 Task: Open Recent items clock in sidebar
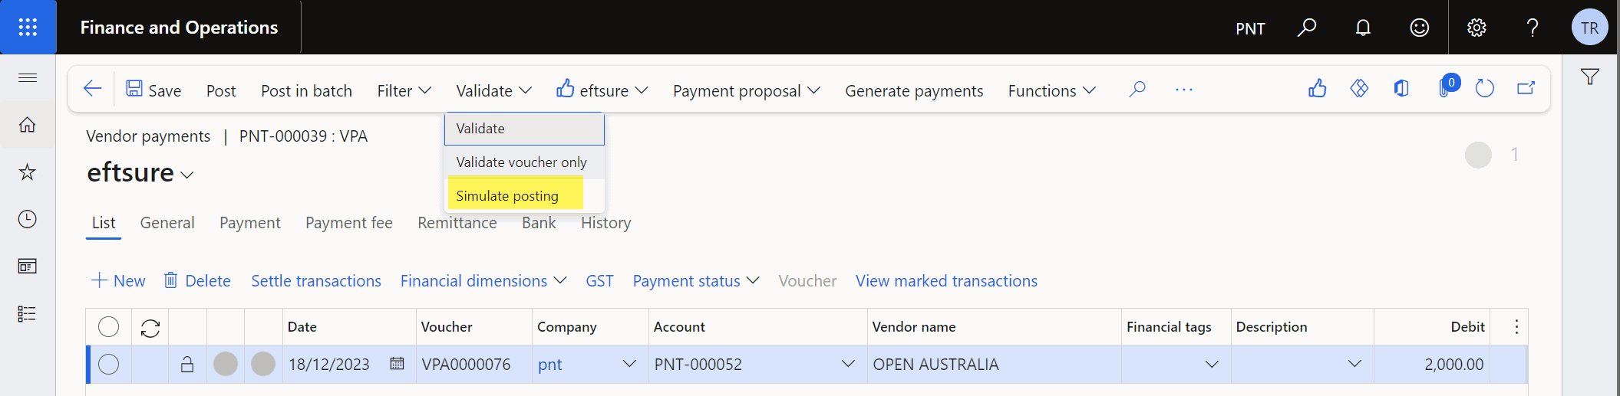tap(28, 219)
